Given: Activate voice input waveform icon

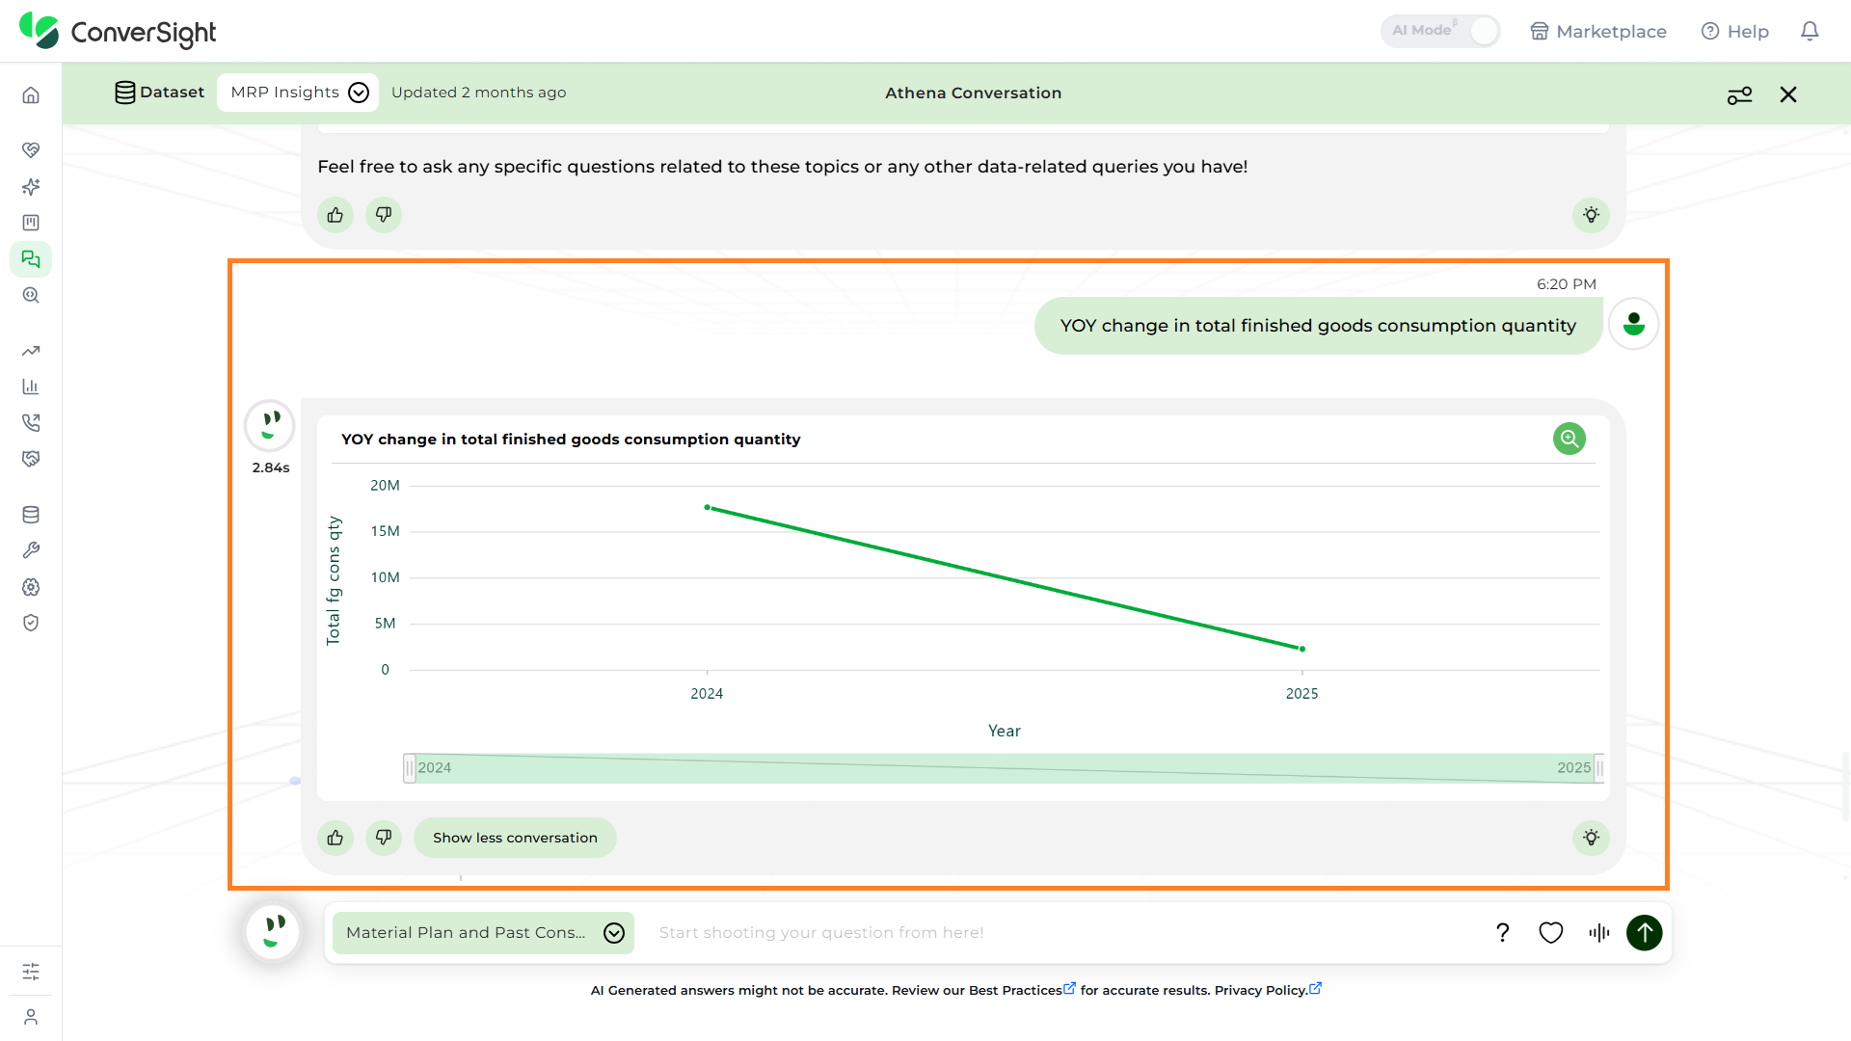Looking at the screenshot, I should [x=1598, y=933].
